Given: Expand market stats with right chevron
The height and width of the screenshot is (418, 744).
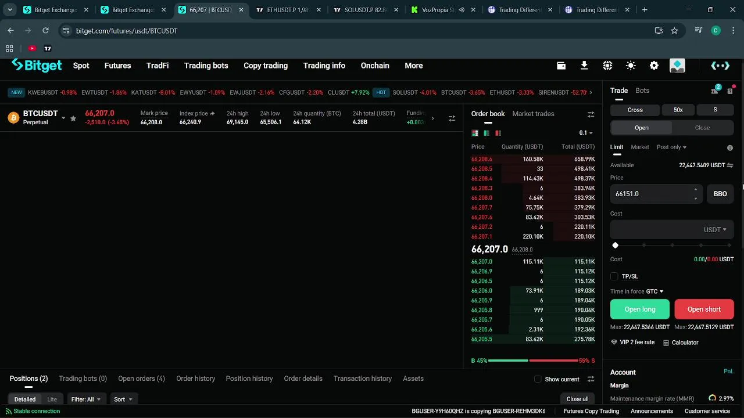Looking at the screenshot, I should tap(432, 118).
